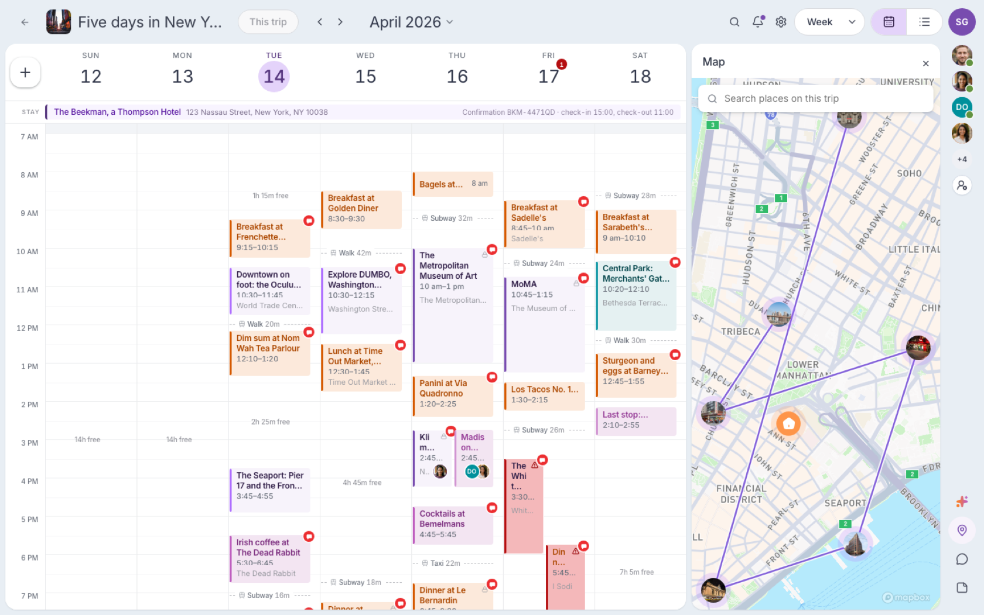
Task: Select Tuesday 14 column header
Action: click(x=274, y=70)
